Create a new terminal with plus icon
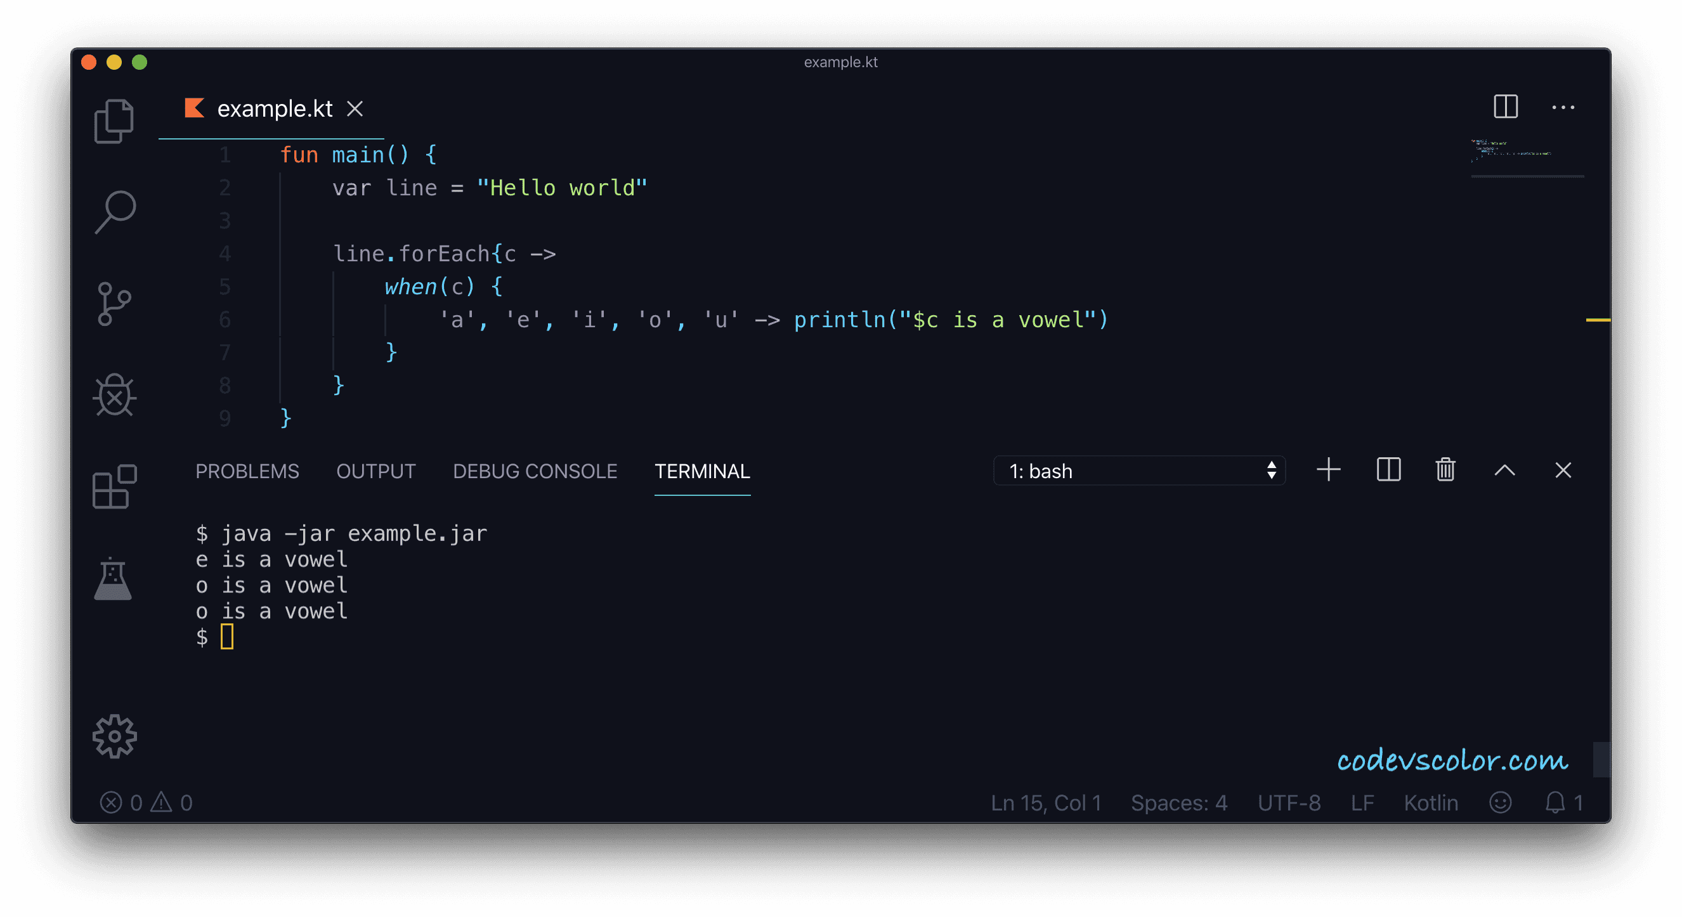This screenshot has height=917, width=1682. tap(1328, 470)
